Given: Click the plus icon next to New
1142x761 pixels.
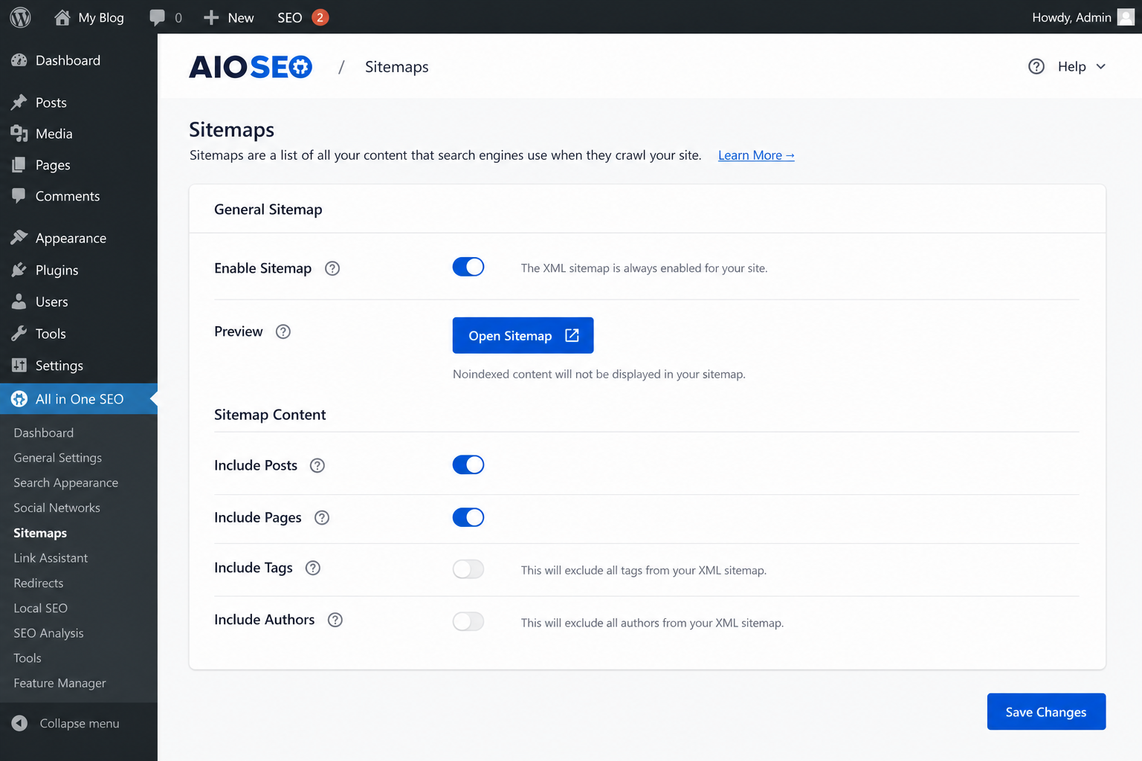Looking at the screenshot, I should pyautogui.click(x=211, y=17).
